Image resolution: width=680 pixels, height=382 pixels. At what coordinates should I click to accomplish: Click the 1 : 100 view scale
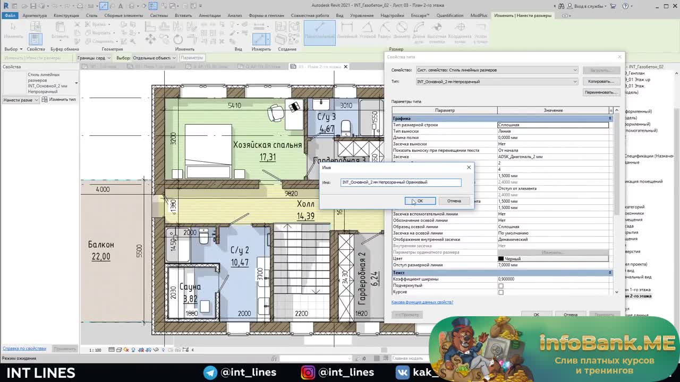(x=95, y=350)
